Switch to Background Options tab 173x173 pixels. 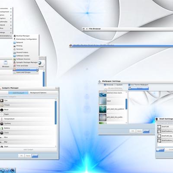[38, 93]
